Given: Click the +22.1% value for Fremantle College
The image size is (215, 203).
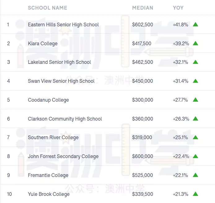Looking at the screenshot, I should (180, 175).
